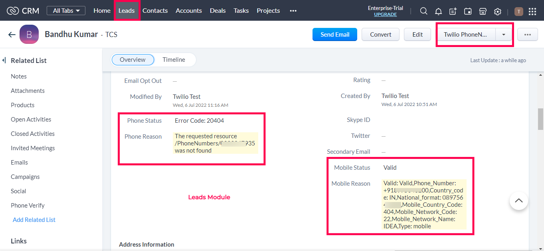Image resolution: width=544 pixels, height=251 pixels.
Task: Click the quick create plus icon
Action: tap(453, 11)
